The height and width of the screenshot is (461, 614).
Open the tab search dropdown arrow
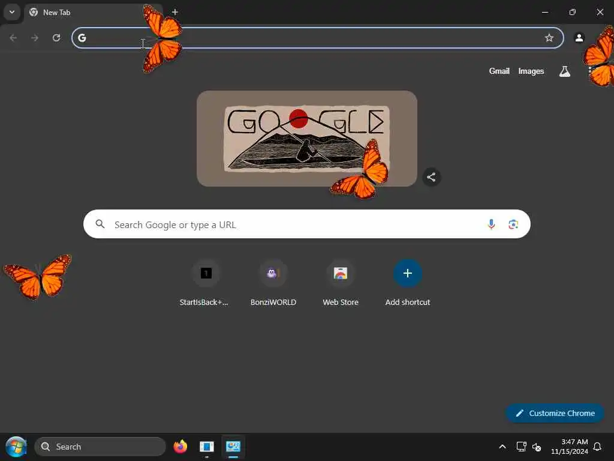12,12
